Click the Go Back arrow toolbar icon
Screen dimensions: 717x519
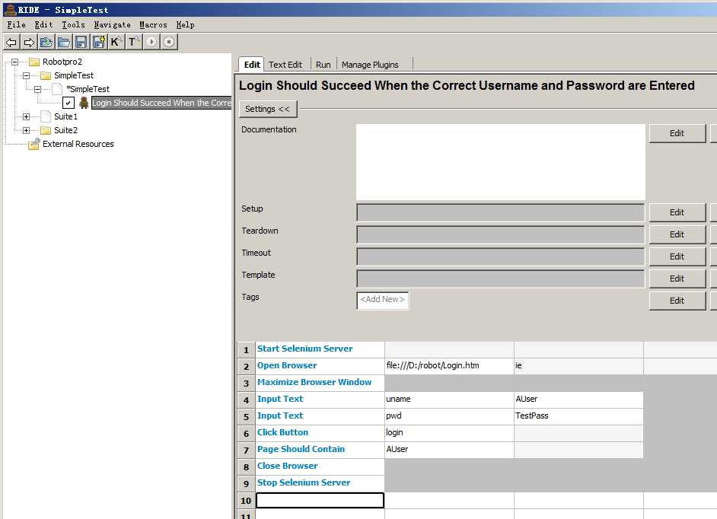pyautogui.click(x=11, y=43)
